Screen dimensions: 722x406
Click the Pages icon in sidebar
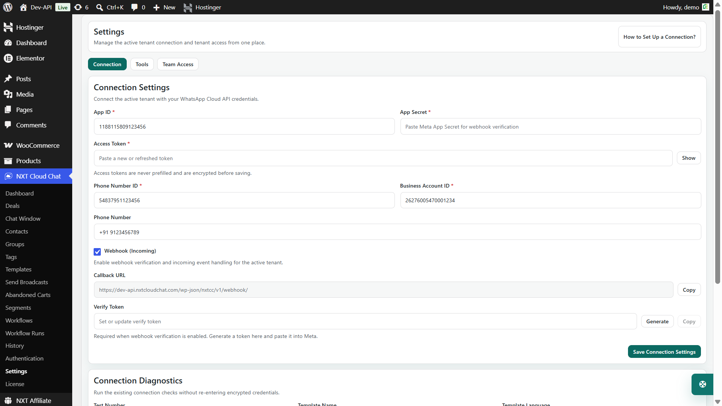pos(8,109)
